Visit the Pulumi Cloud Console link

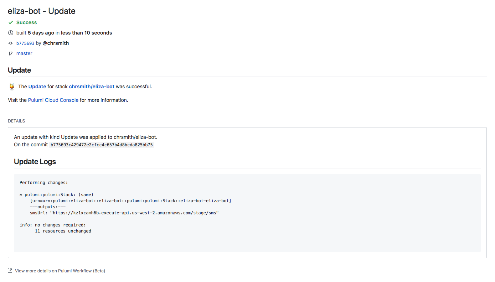click(53, 100)
